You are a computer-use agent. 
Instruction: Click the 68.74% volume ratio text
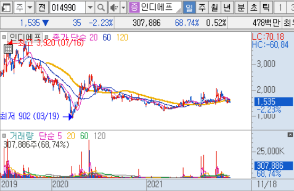click(187, 23)
